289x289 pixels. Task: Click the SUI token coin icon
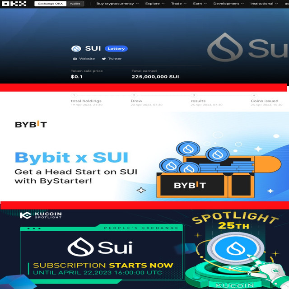click(76, 49)
